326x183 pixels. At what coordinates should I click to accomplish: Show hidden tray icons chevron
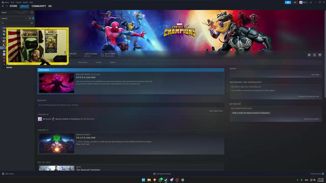coord(297,180)
